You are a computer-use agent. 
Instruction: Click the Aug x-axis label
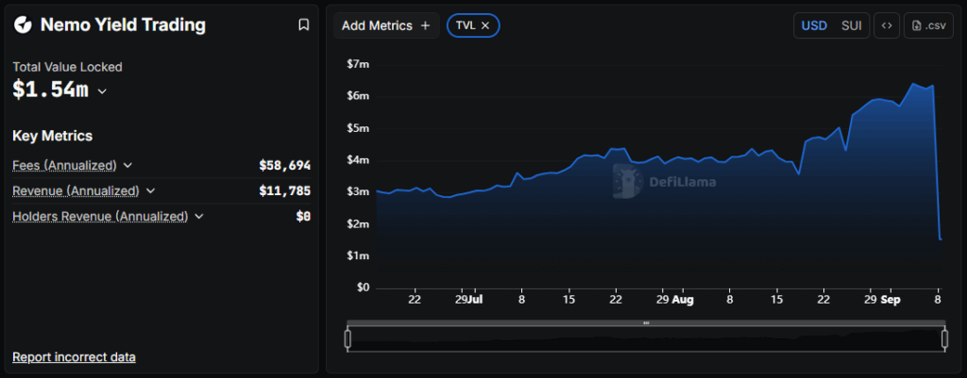point(684,300)
